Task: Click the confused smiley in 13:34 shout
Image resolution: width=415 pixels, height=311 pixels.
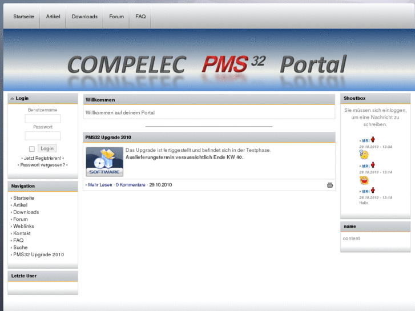Action: tap(364, 154)
